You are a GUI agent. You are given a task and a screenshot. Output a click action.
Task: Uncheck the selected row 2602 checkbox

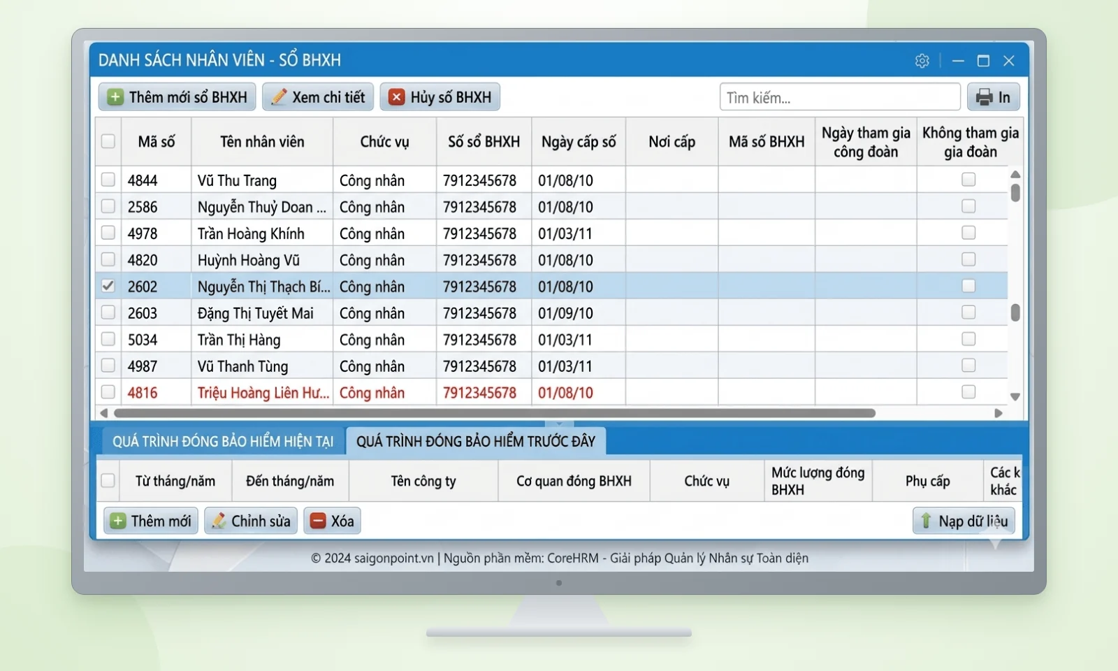coord(108,286)
